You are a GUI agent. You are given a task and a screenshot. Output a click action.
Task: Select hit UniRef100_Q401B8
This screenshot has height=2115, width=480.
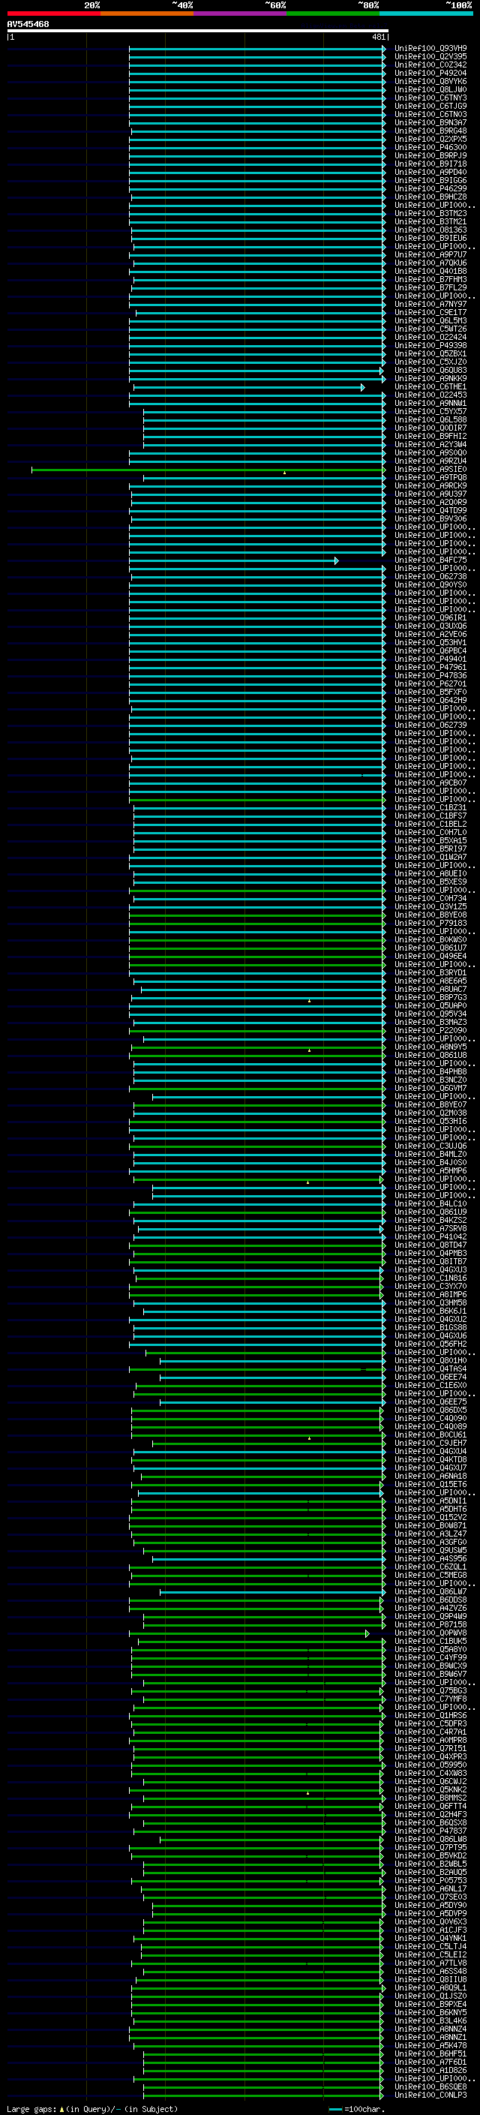[x=430, y=271]
